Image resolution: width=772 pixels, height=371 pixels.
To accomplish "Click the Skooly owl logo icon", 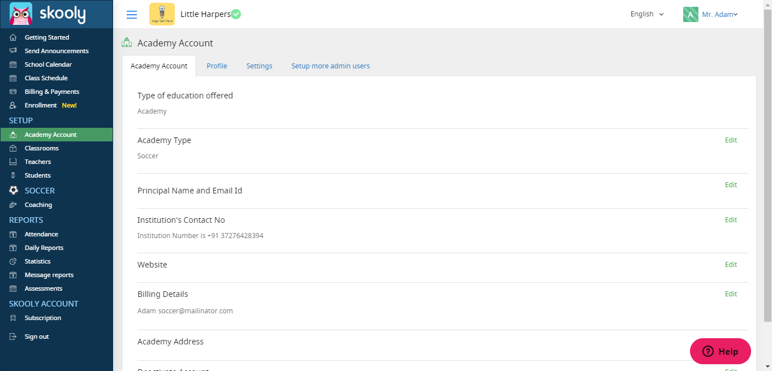I will [x=21, y=14].
